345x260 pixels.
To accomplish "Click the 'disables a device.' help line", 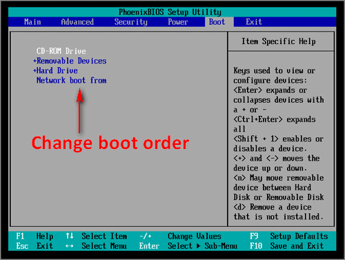I will 270,149.
